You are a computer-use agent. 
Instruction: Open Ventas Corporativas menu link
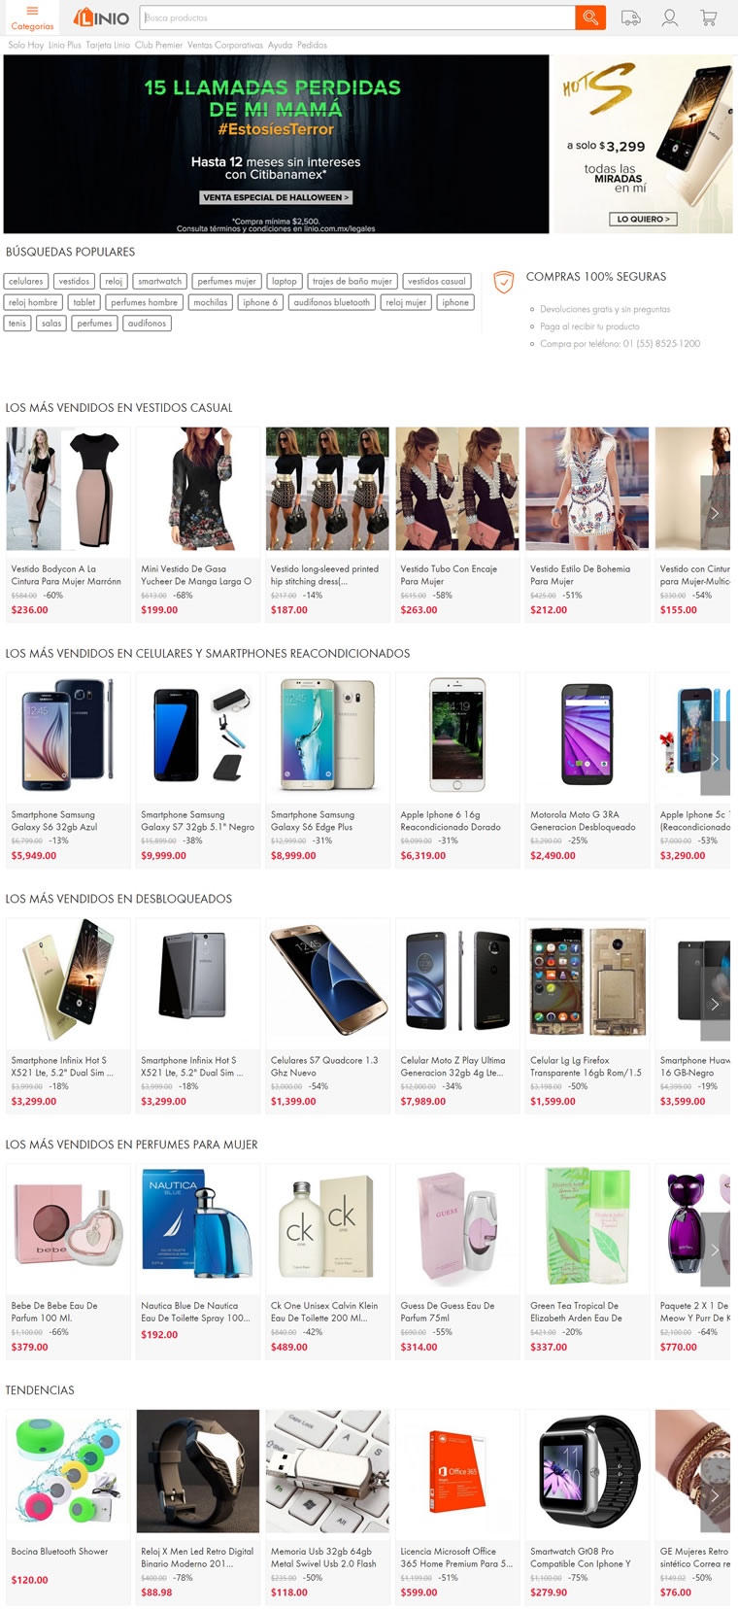pyautogui.click(x=225, y=45)
